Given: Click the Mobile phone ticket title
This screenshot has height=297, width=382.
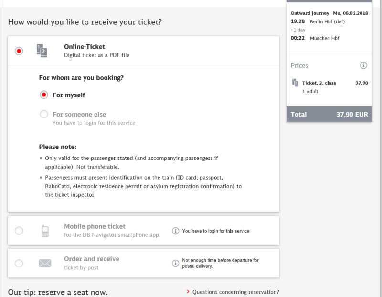Looking at the screenshot, I should tap(95, 227).
